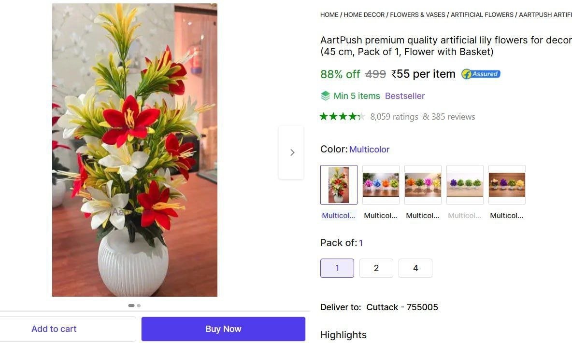Select fifth color variant on brown background

(507, 185)
